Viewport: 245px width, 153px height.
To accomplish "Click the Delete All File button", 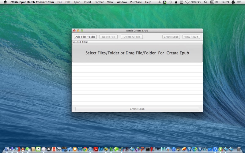I will pos(132,37).
